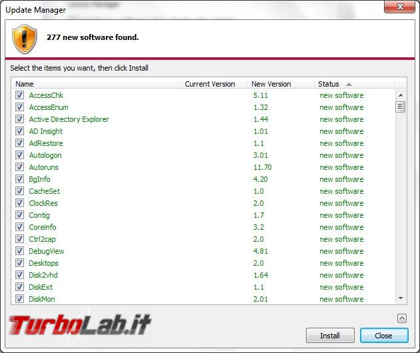Toggle the Active Directory Explorer checkbox
This screenshot has height=353, width=420.
pyautogui.click(x=19, y=119)
